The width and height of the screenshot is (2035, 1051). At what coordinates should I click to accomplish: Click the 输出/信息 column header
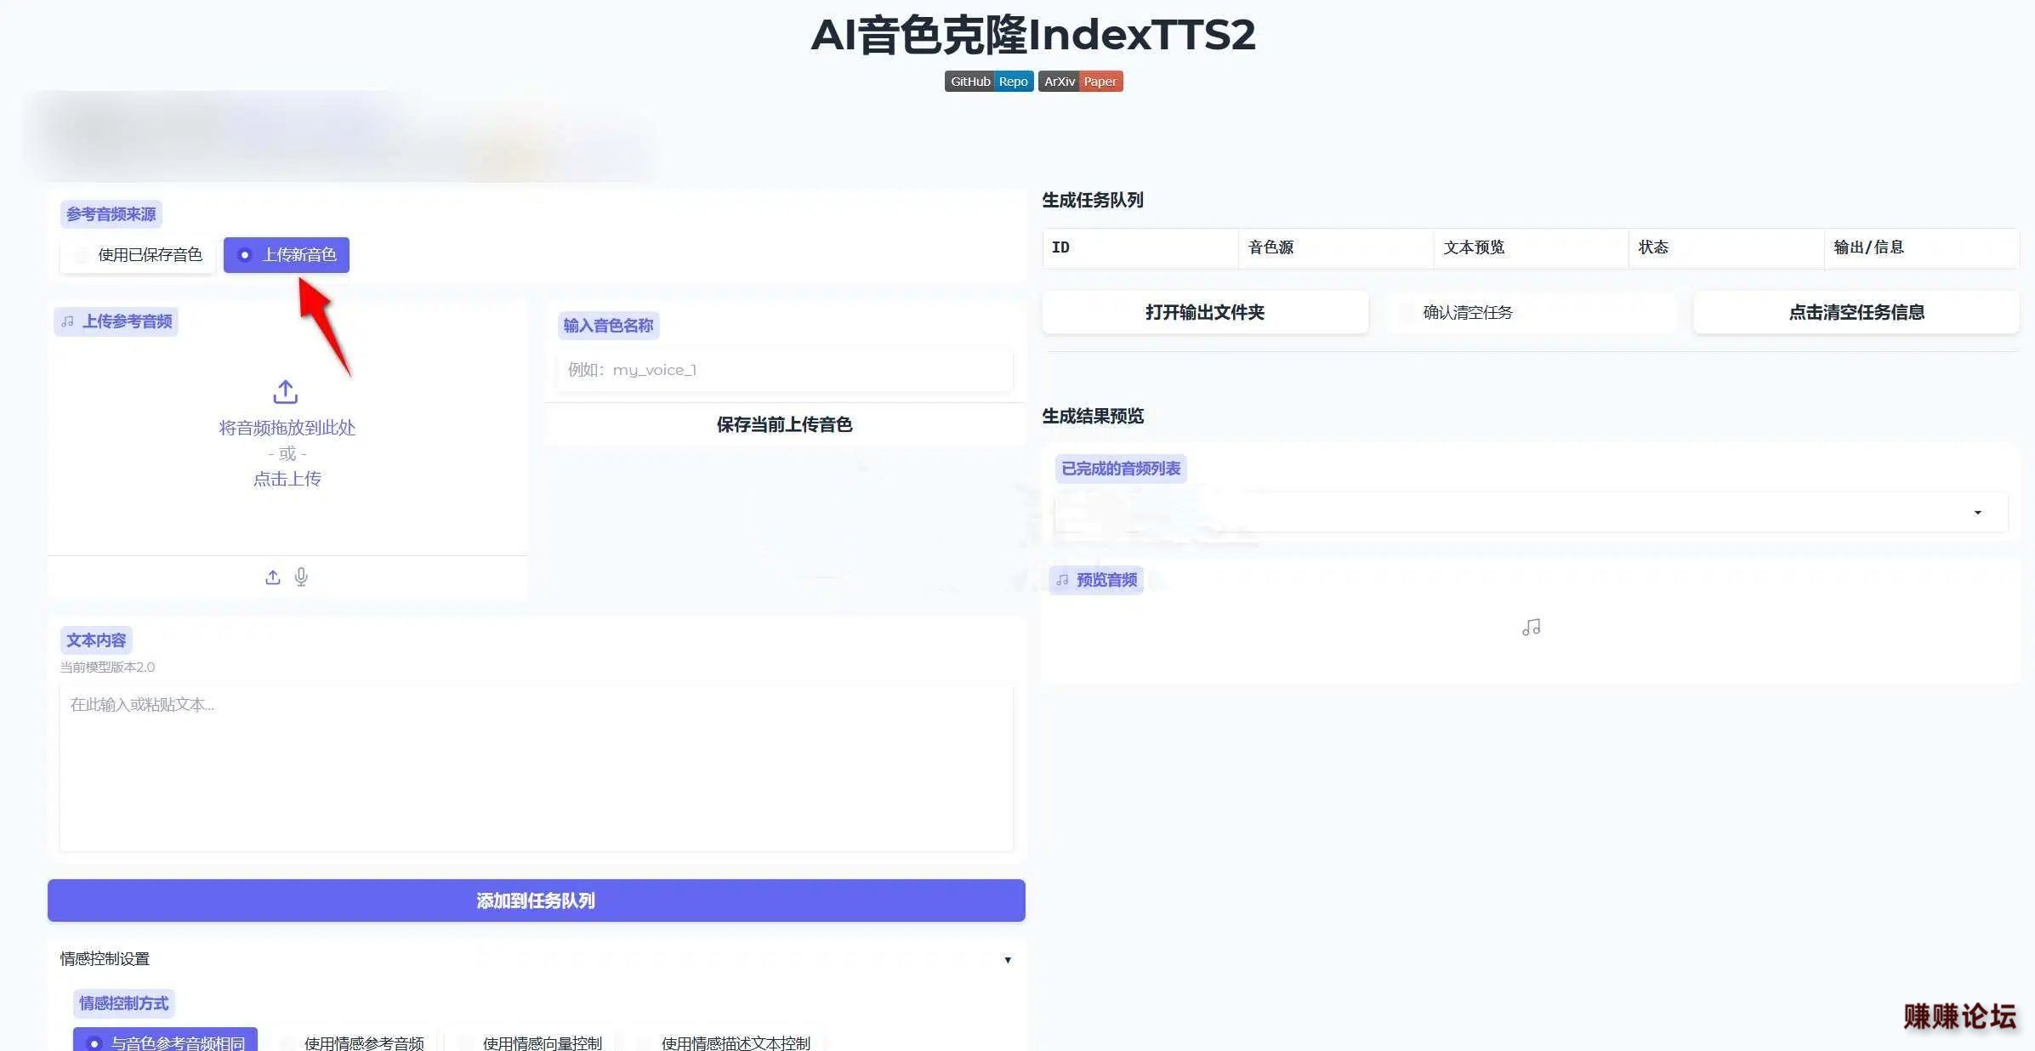point(1921,247)
